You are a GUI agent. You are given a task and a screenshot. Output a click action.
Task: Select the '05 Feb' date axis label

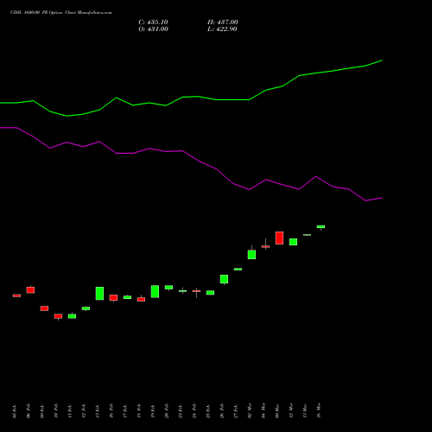15,411
